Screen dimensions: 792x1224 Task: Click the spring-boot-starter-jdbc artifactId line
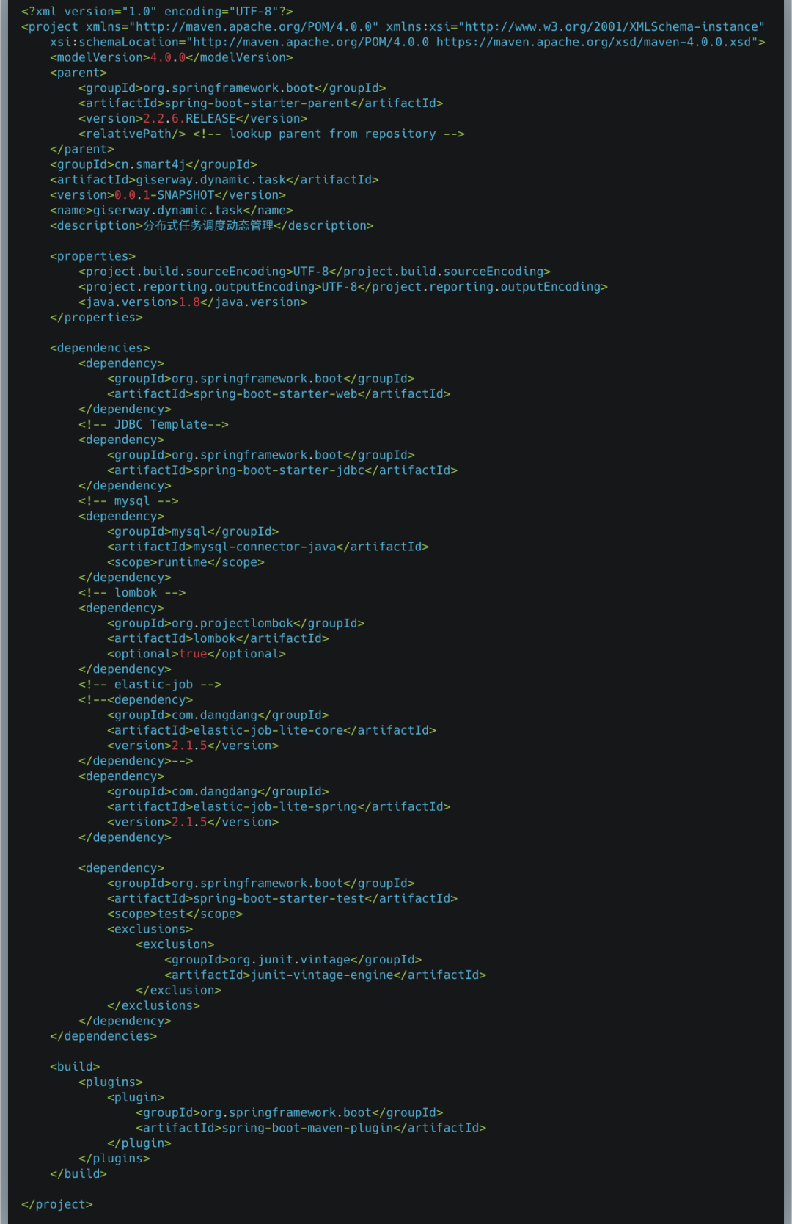(x=282, y=470)
